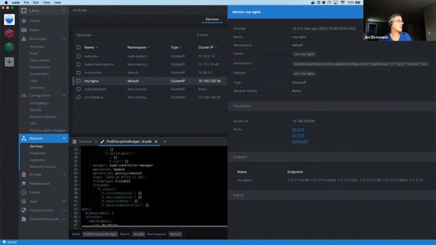Switch to the red cluster icon
Screen dimensions: 436x245
click(9, 33)
